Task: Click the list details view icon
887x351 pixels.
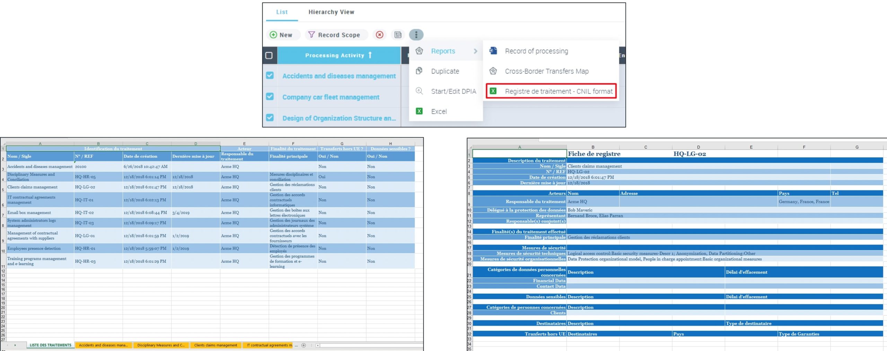Action: [398, 35]
